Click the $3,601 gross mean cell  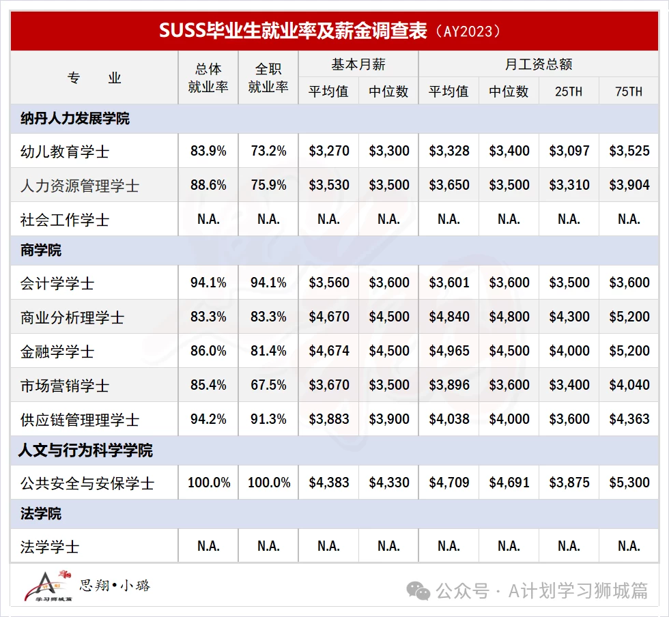tap(449, 283)
